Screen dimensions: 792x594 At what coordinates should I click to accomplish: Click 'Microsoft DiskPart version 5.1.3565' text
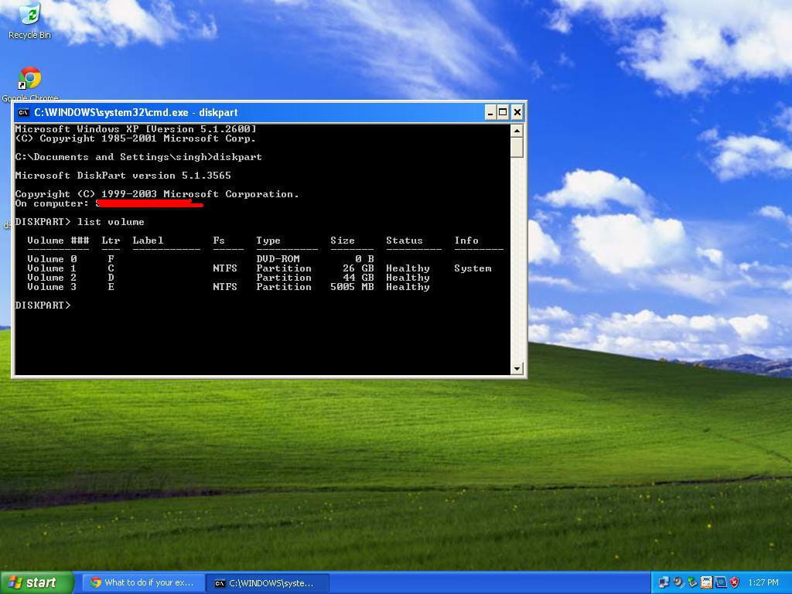pyautogui.click(x=123, y=176)
